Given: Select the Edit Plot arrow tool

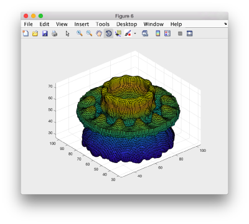Looking at the screenshot, I should [x=67, y=34].
